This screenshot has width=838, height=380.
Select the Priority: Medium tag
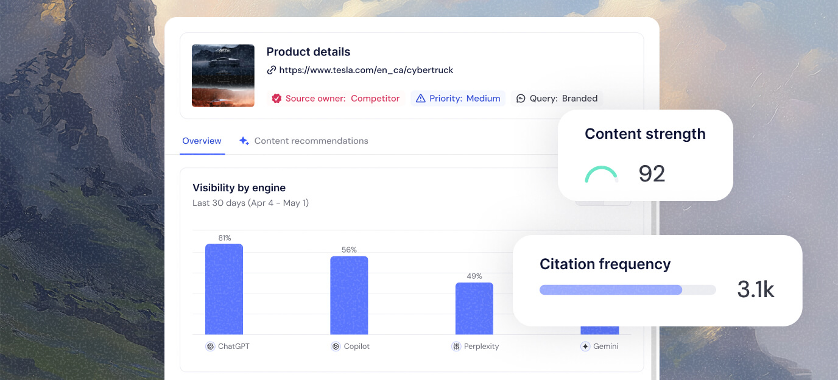(x=458, y=98)
